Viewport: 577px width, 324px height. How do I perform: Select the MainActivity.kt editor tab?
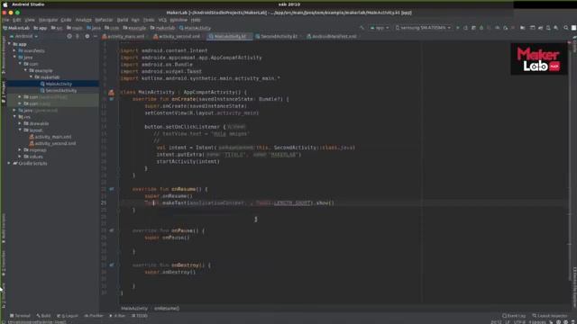pos(228,36)
